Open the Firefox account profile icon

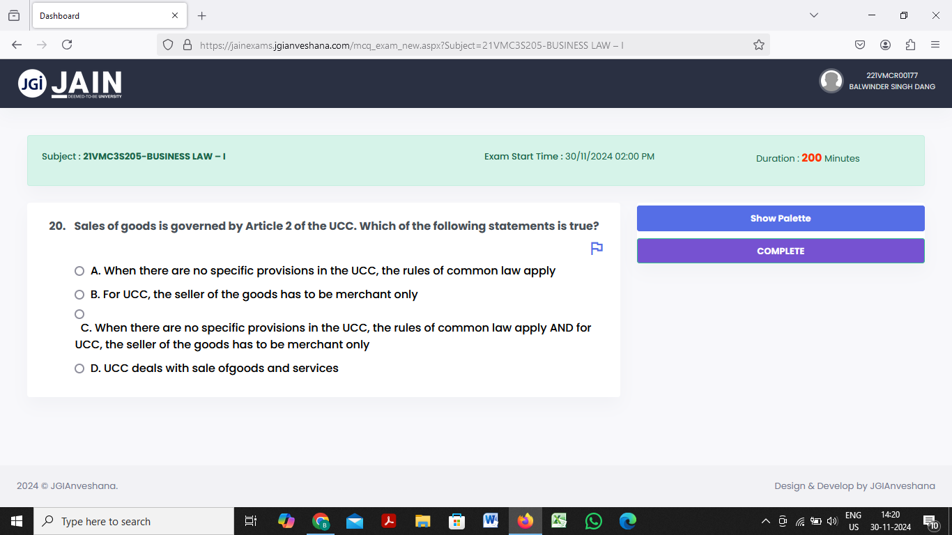(885, 44)
